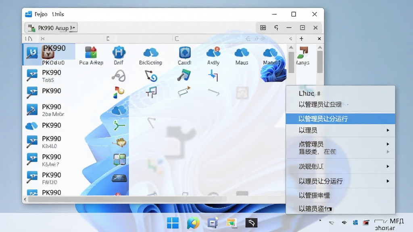
Task: Expand the 决呃龟八 submenu arrow
Action: 388,166
